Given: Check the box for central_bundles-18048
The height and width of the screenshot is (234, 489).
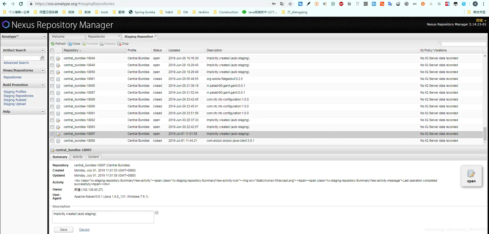Looking at the screenshot, I should 52,58.
